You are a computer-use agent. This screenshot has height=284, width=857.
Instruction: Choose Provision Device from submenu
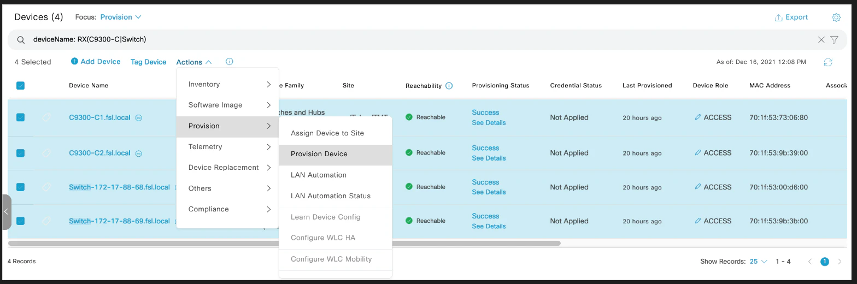(335, 155)
